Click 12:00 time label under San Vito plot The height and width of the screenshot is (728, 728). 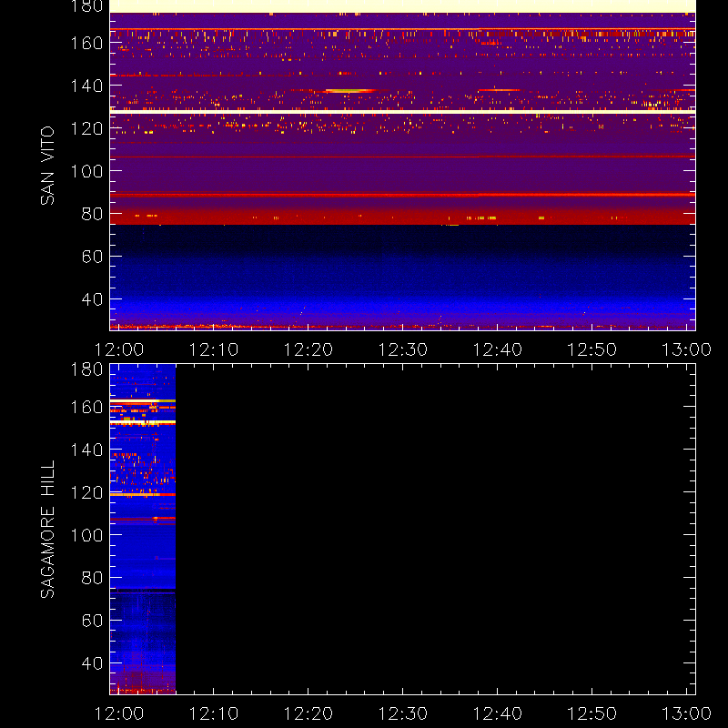click(x=119, y=349)
